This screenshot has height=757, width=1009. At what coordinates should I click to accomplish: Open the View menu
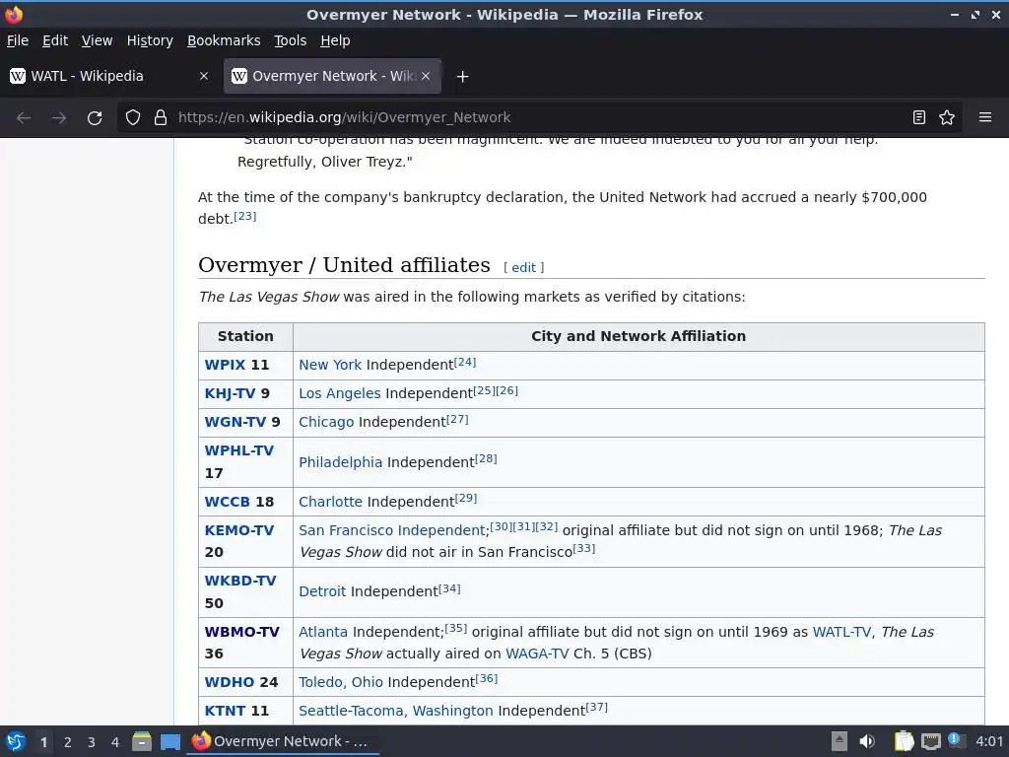click(97, 40)
